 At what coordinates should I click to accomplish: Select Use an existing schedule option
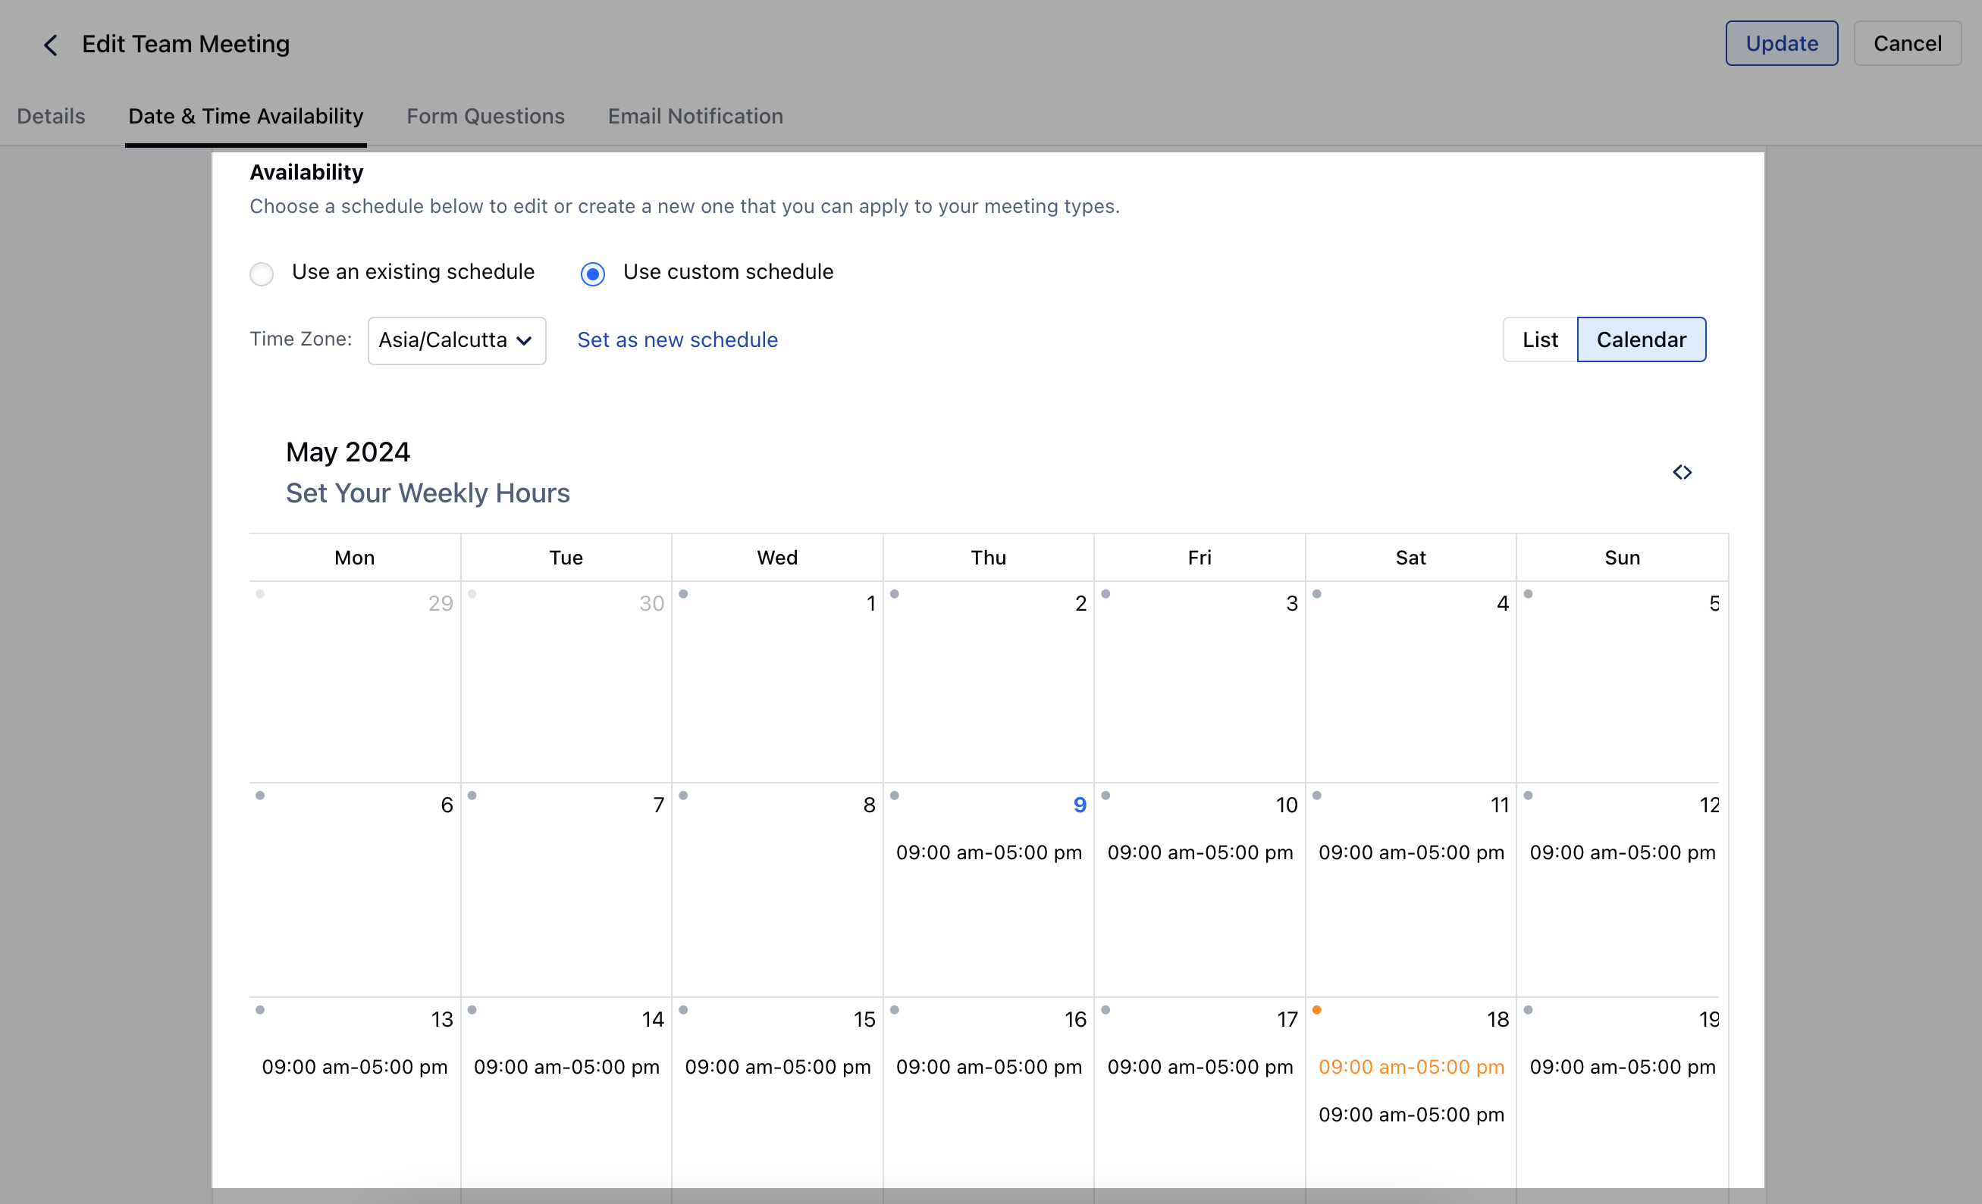coord(262,274)
